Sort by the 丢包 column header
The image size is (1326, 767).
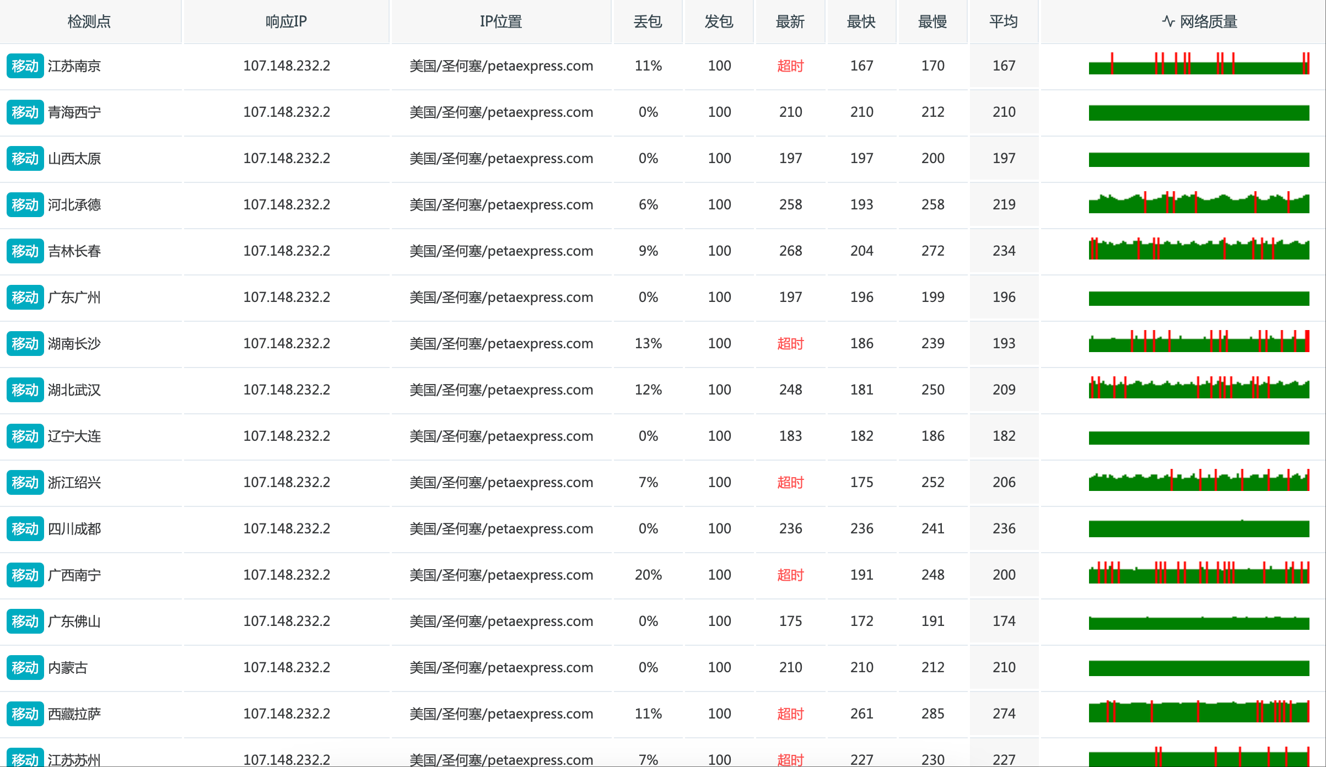pyautogui.click(x=648, y=21)
